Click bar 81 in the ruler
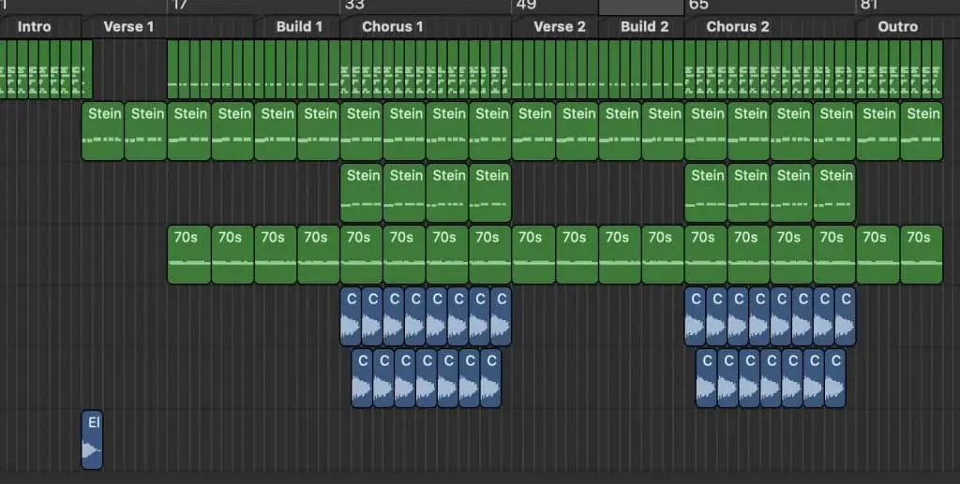 click(x=869, y=6)
